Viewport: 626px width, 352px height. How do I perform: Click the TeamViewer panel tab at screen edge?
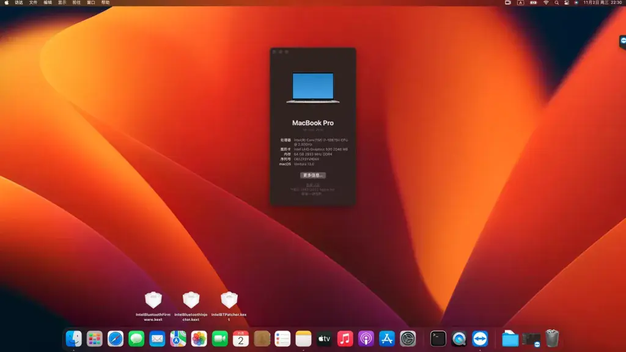(623, 42)
